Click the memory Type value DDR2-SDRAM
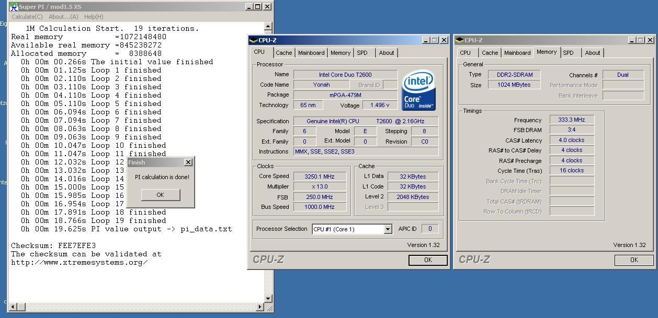The height and width of the screenshot is (318, 658). (514, 75)
